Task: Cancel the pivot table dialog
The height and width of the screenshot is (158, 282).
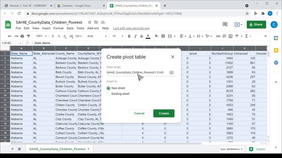Action: coord(139,113)
